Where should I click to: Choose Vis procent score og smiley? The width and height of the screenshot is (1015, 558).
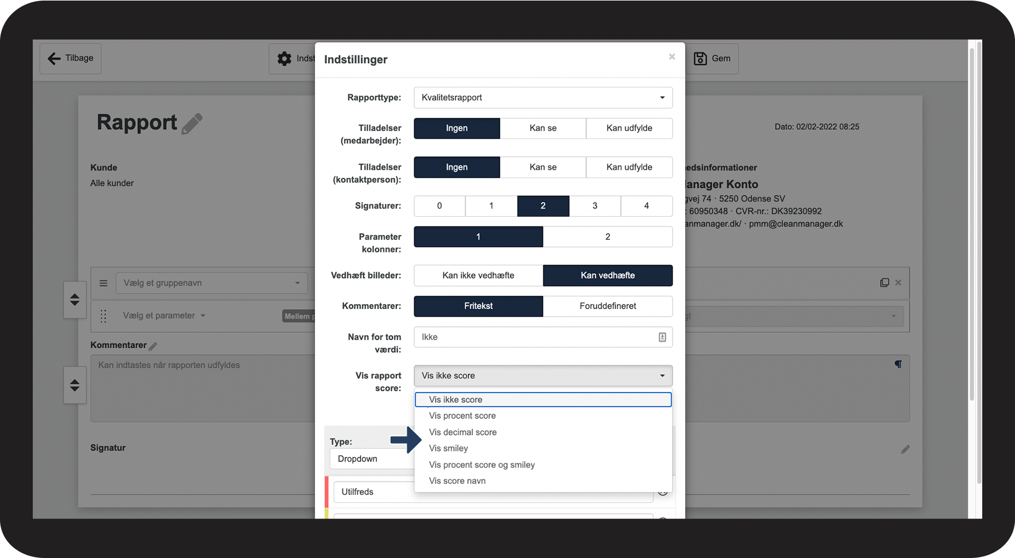coord(481,465)
